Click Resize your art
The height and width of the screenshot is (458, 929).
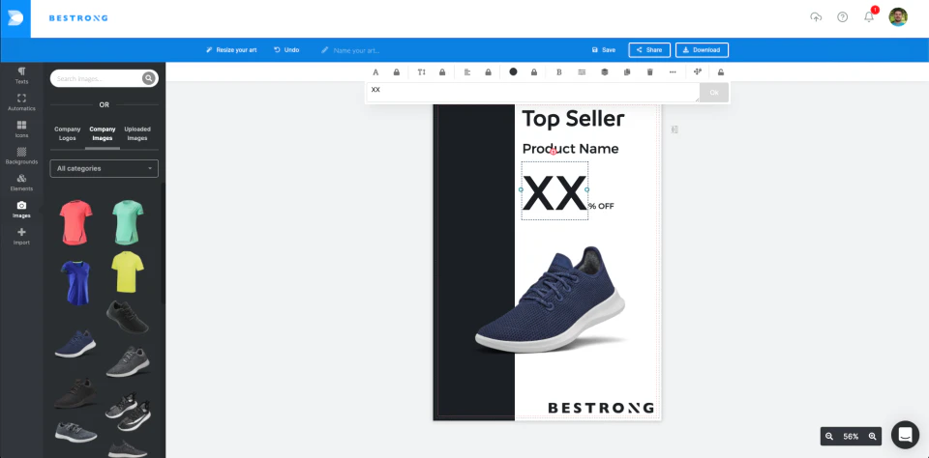coord(231,50)
